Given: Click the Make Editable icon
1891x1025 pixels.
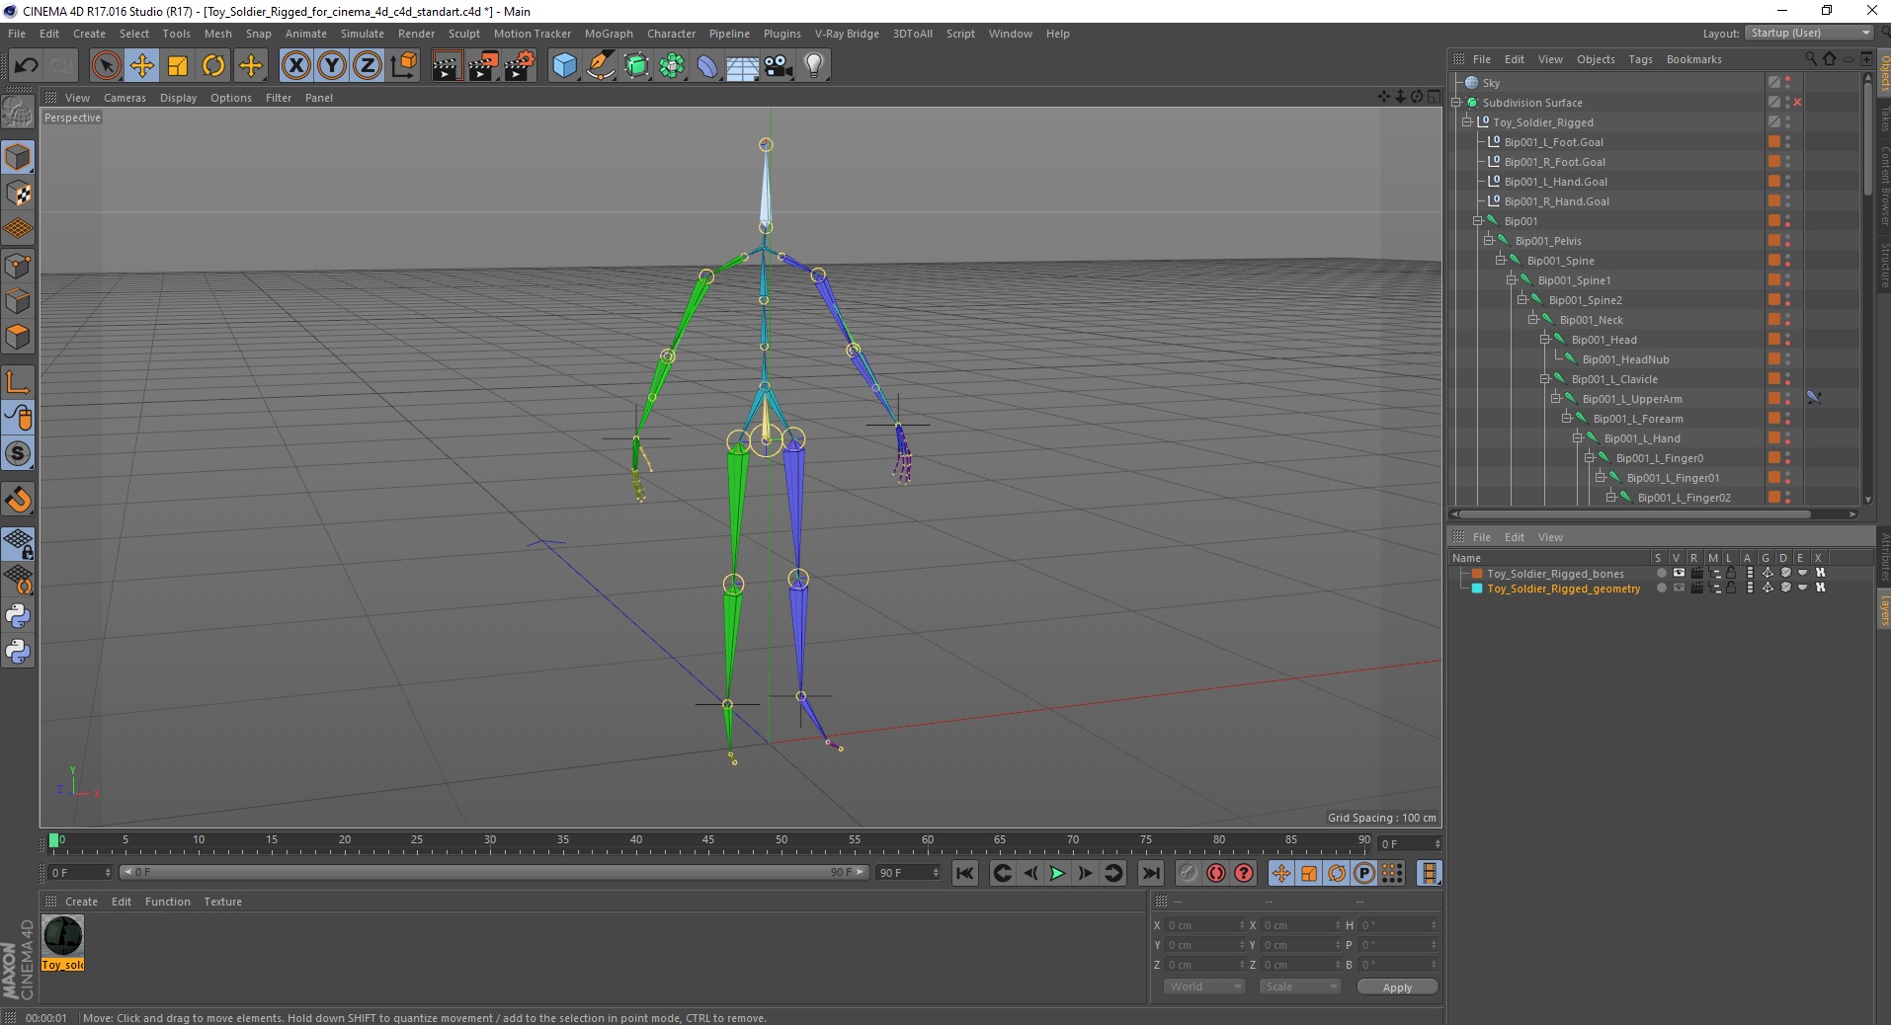Looking at the screenshot, I should (x=18, y=114).
